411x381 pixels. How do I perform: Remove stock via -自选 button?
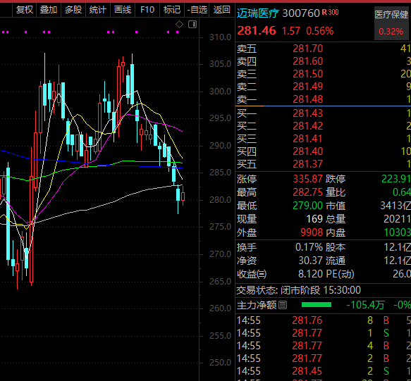pyautogui.click(x=197, y=10)
